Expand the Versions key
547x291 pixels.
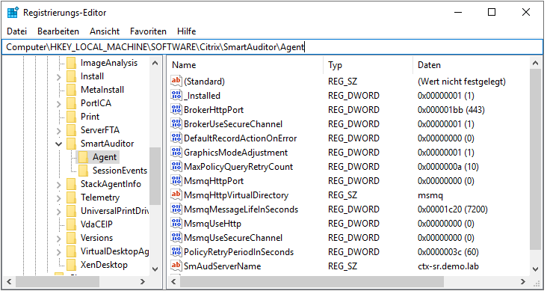(x=58, y=238)
